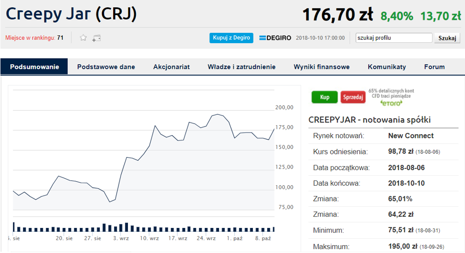Image resolution: width=465 pixels, height=253 pixels.
Task: Click the 200,00 y-axis label
Action: point(284,108)
